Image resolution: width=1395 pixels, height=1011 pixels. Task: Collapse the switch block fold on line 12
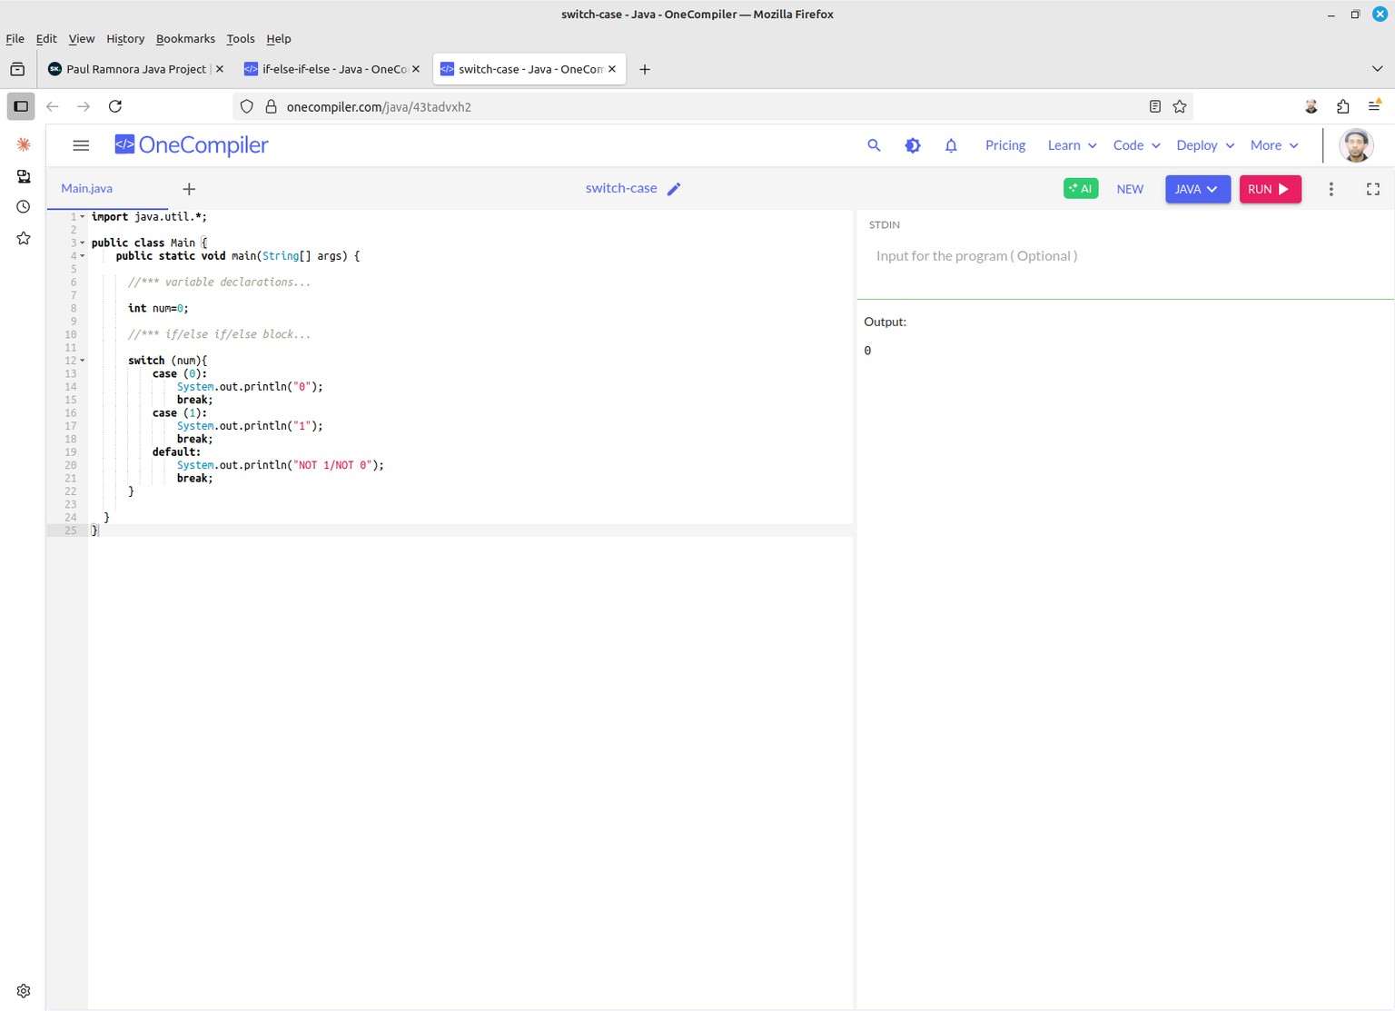pos(83,361)
